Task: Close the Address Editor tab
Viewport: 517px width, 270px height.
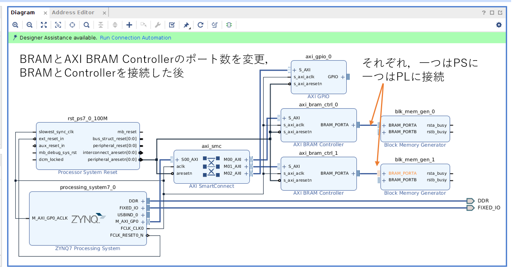Action: 104,13
